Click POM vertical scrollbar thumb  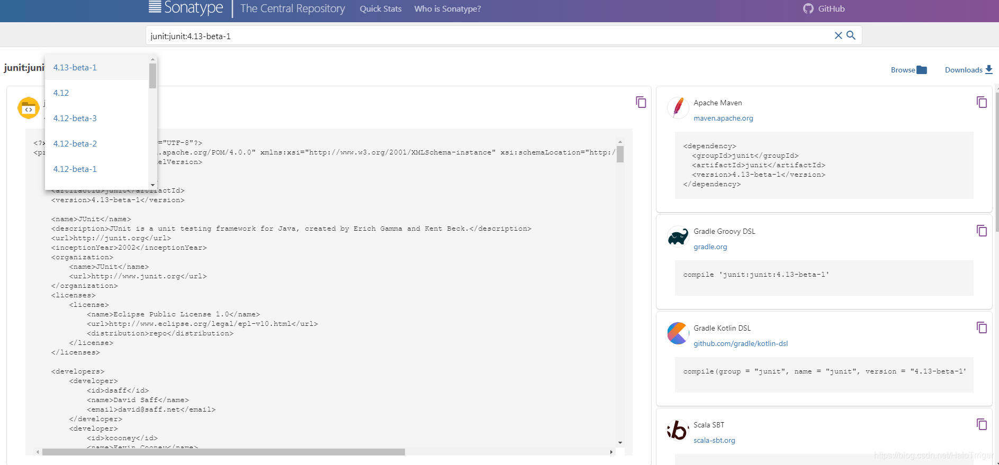pyautogui.click(x=620, y=154)
